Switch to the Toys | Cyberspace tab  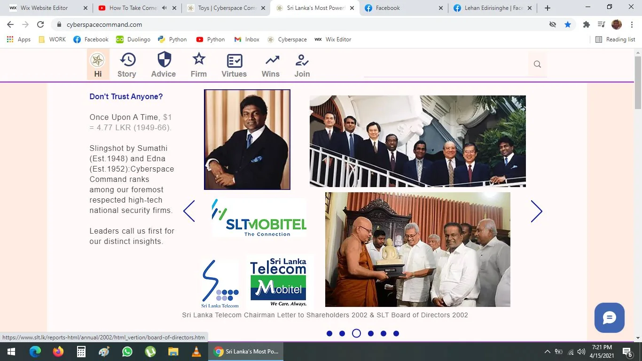(226, 8)
